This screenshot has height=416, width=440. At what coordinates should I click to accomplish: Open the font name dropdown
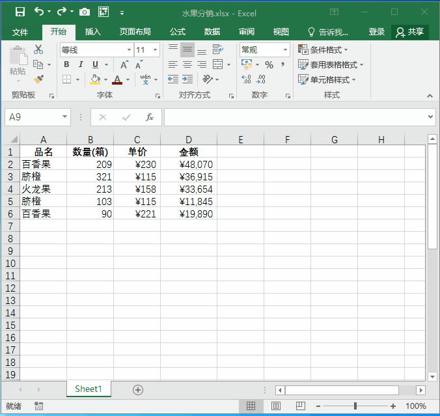(129, 50)
